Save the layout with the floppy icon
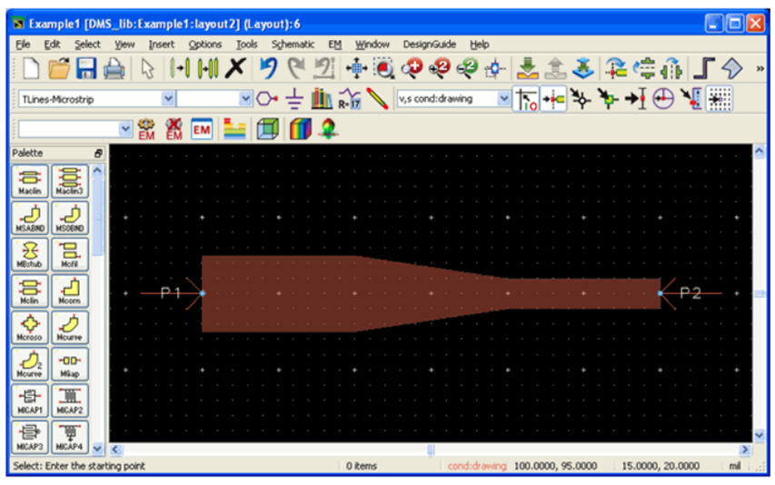 [86, 68]
